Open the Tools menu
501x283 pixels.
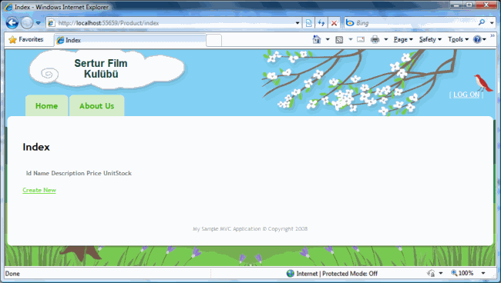(x=458, y=39)
